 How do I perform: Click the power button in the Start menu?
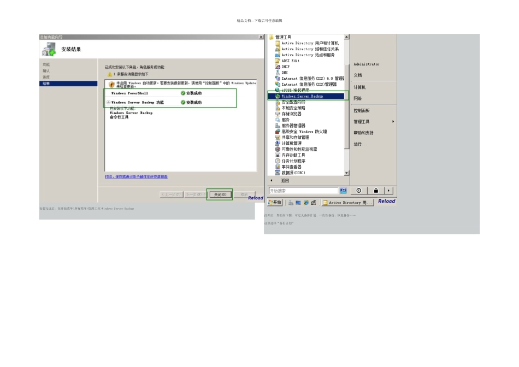click(x=359, y=191)
